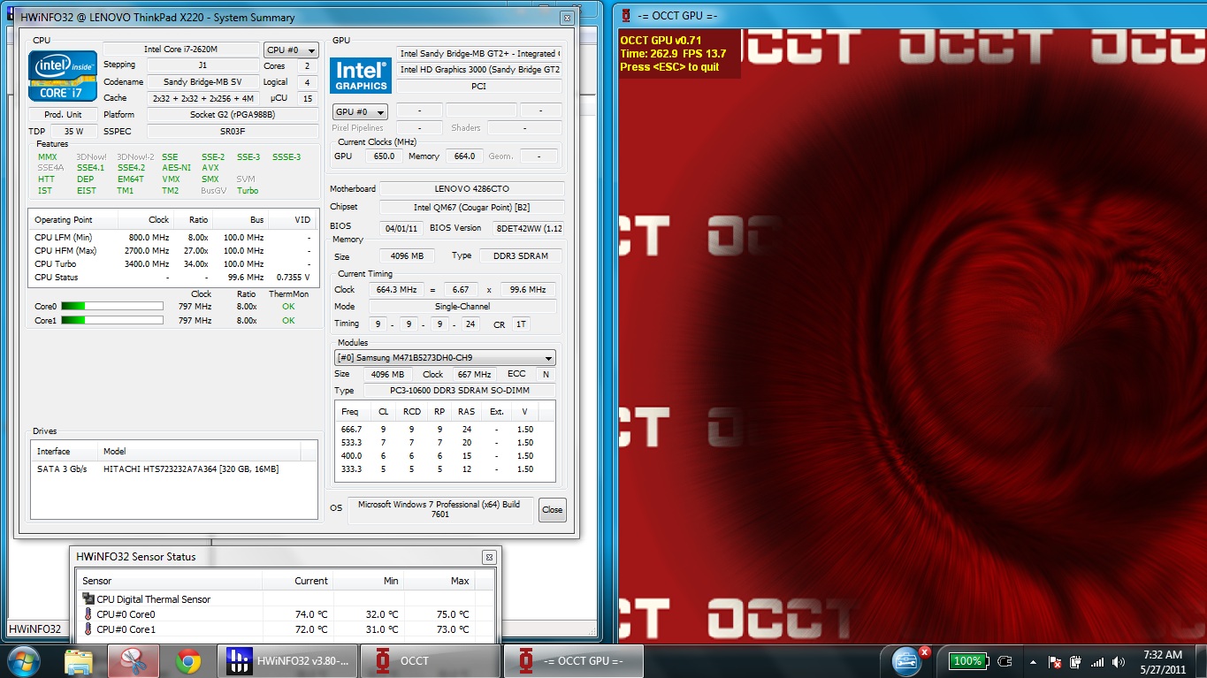Click the CPU Turbo operating point row
1207x678 pixels.
pos(172,264)
